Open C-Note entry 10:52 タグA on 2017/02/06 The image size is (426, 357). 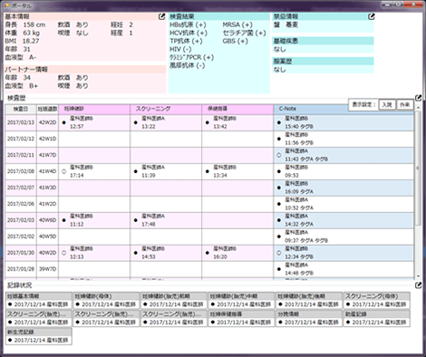[x=344, y=204]
